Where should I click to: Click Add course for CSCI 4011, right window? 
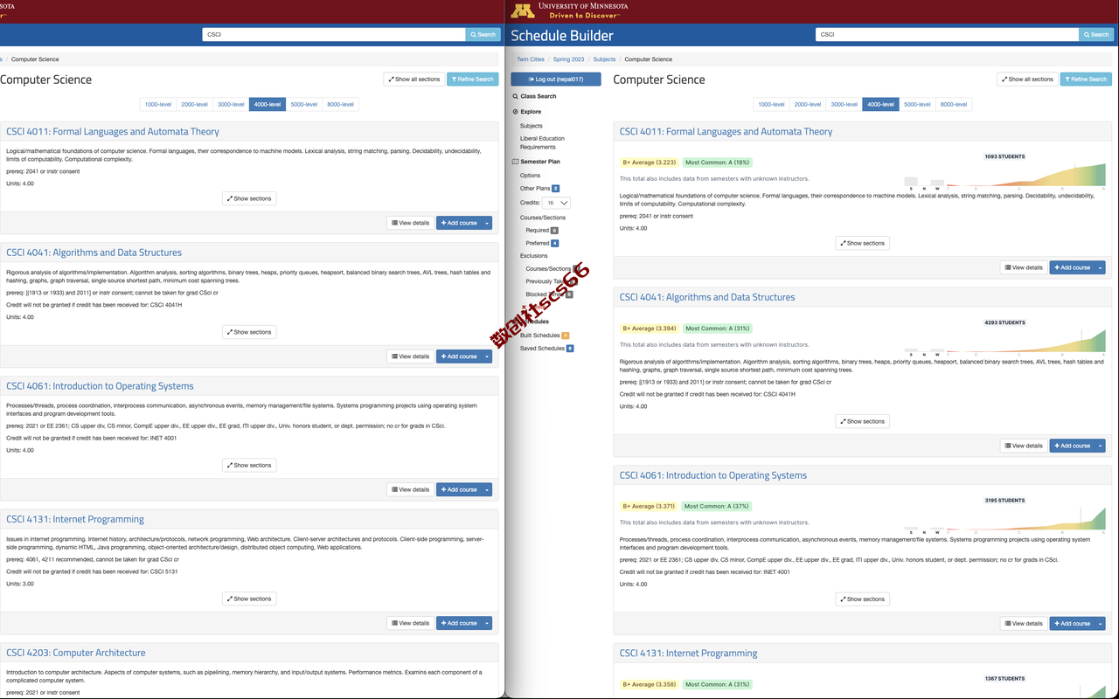[1072, 267]
